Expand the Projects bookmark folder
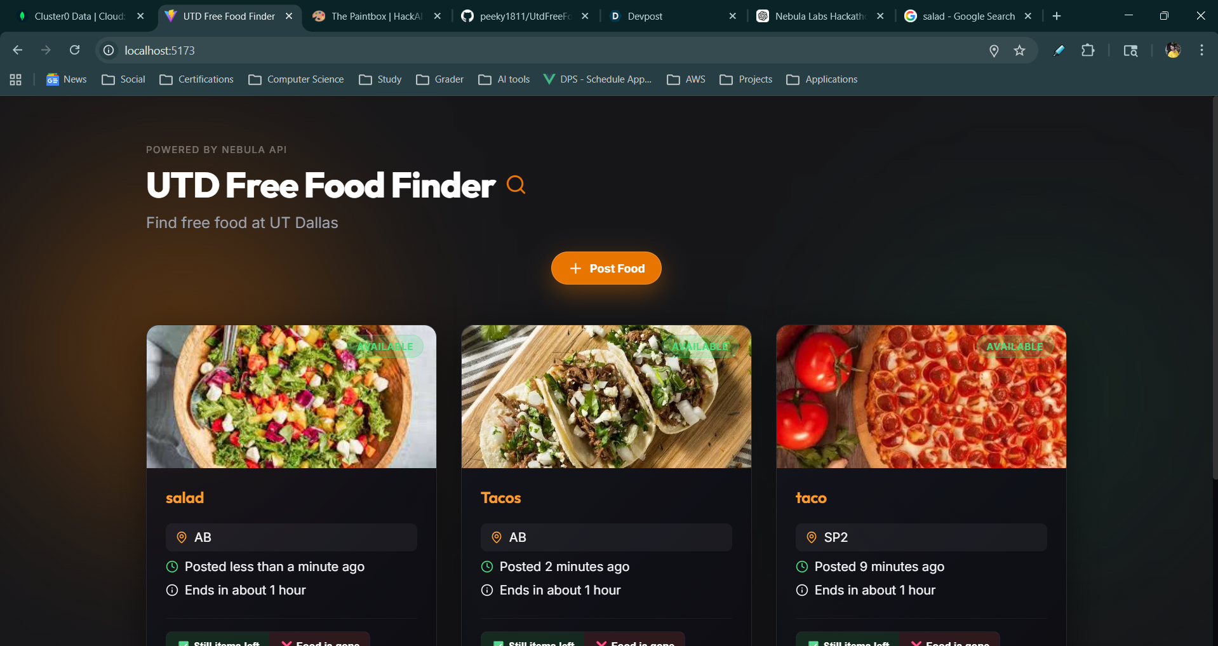This screenshot has width=1218, height=646. coord(746,79)
